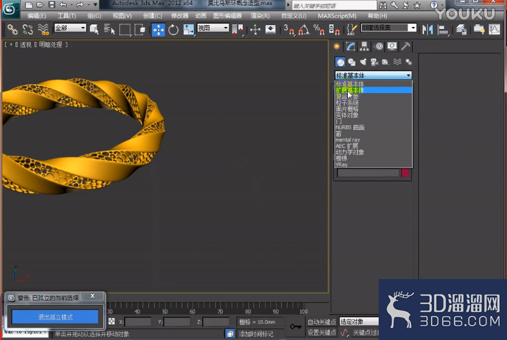Switch to the Utilities hammer tab

coord(406,47)
